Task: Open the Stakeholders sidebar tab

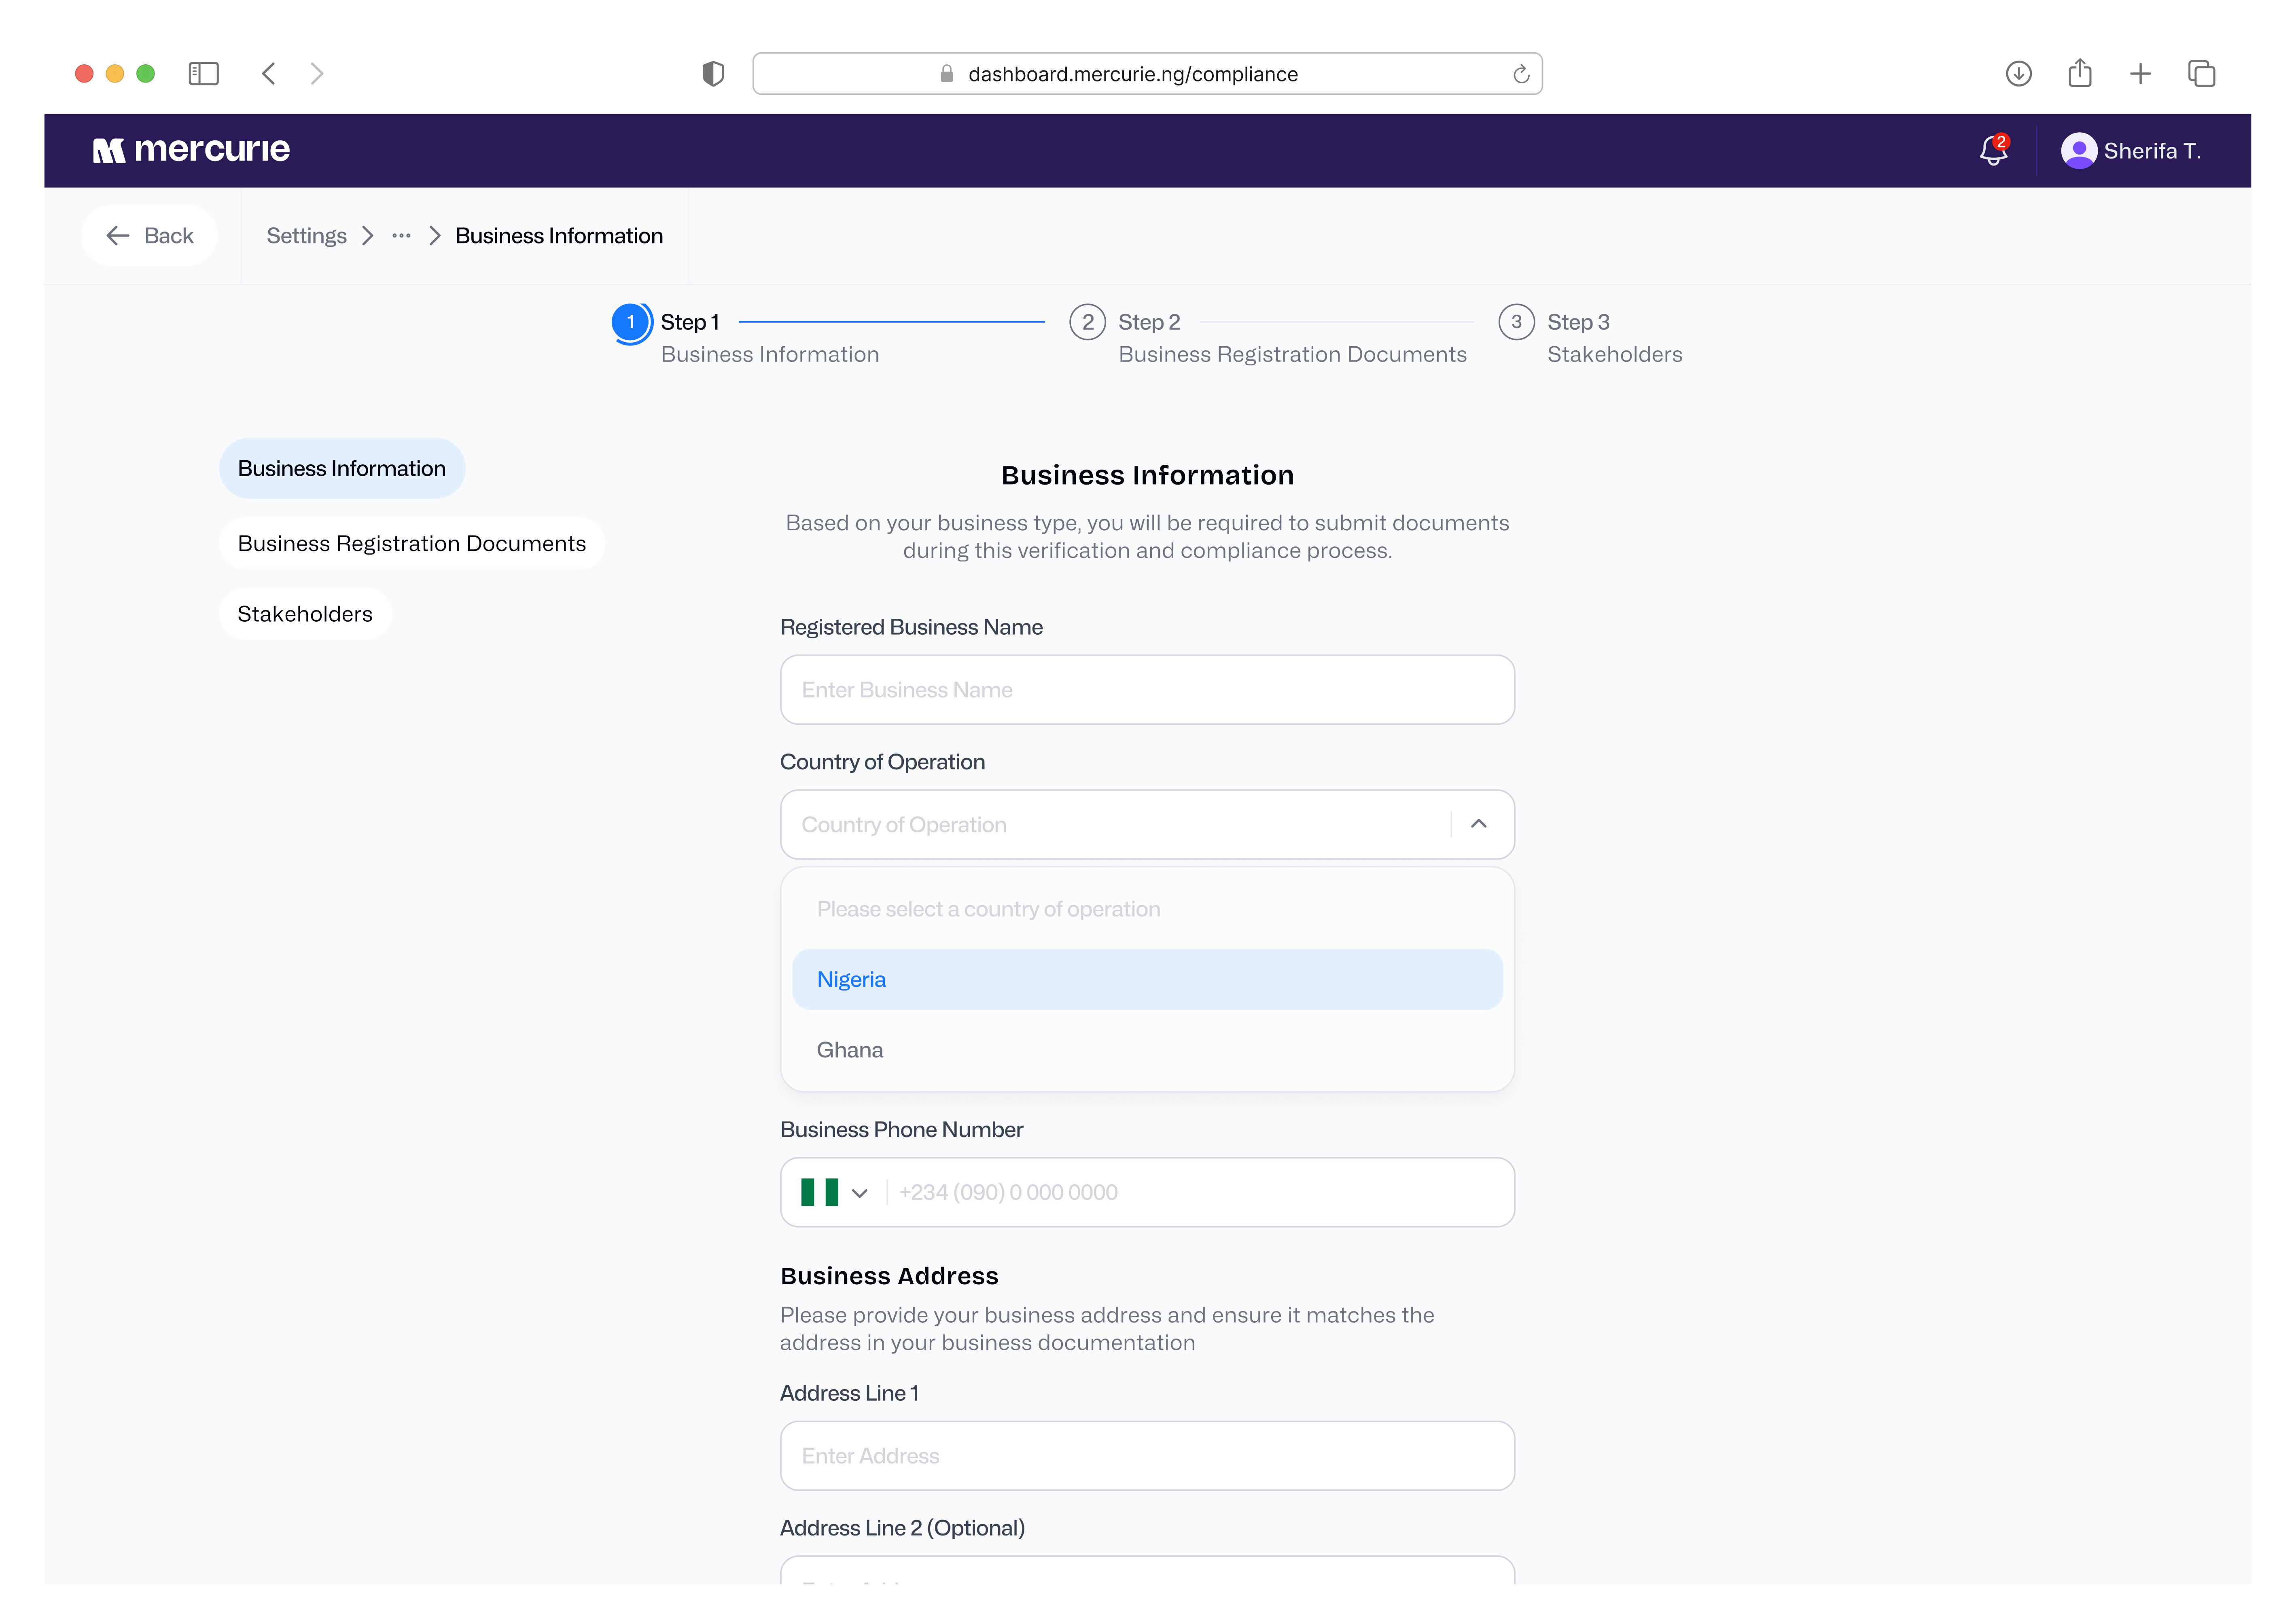Action: pos(305,614)
